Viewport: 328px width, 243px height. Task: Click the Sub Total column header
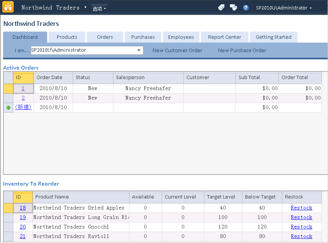(x=257, y=78)
